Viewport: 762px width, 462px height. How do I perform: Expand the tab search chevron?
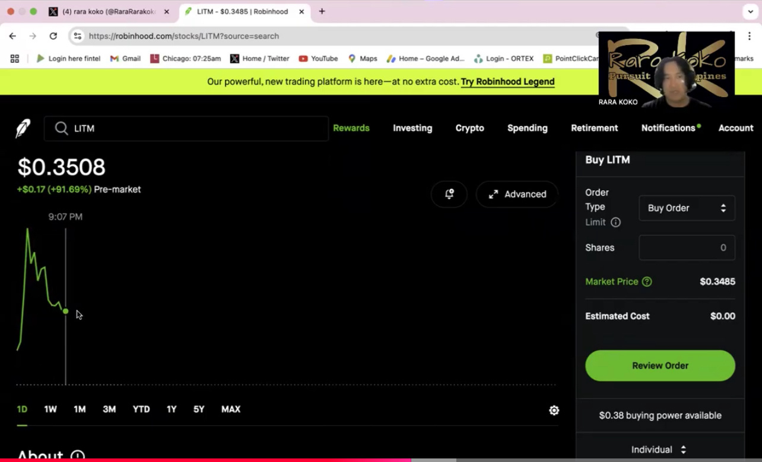[x=750, y=11]
